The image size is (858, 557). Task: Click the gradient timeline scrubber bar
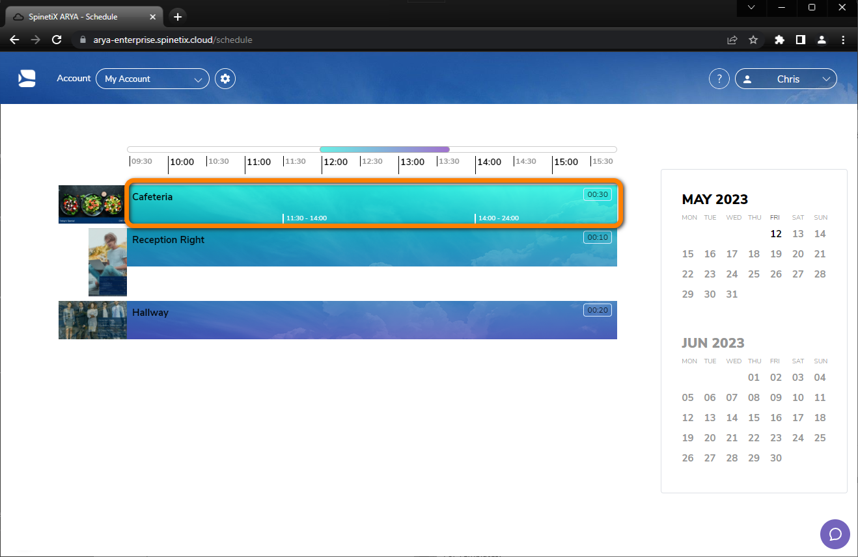coord(384,149)
